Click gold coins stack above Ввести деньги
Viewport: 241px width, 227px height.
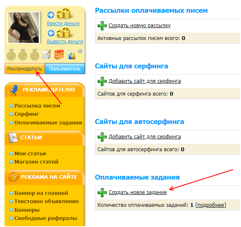63,14
